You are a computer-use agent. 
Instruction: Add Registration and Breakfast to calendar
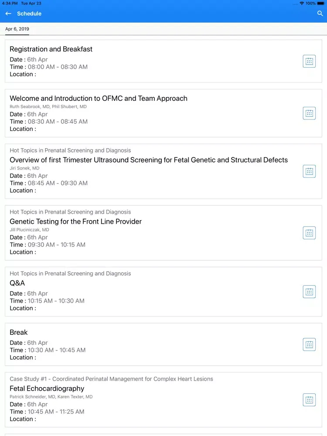pyautogui.click(x=309, y=61)
